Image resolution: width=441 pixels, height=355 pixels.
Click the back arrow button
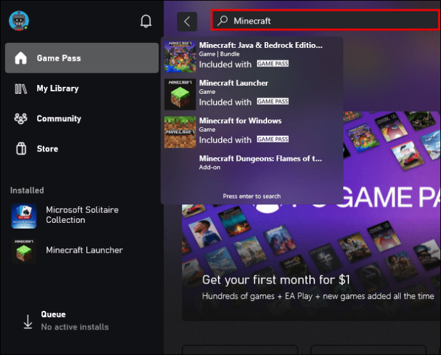coord(187,21)
